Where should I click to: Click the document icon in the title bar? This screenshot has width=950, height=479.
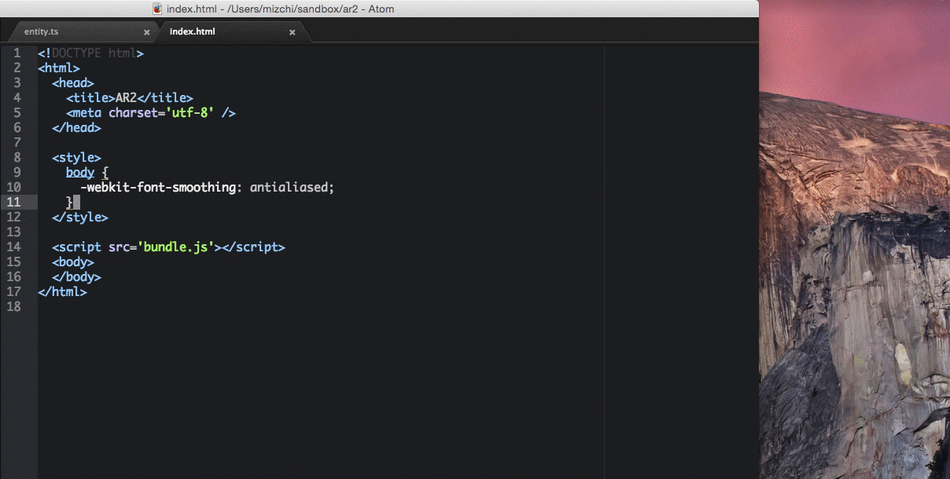[155, 9]
